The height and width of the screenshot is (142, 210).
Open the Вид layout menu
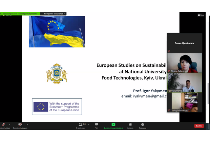201,15
